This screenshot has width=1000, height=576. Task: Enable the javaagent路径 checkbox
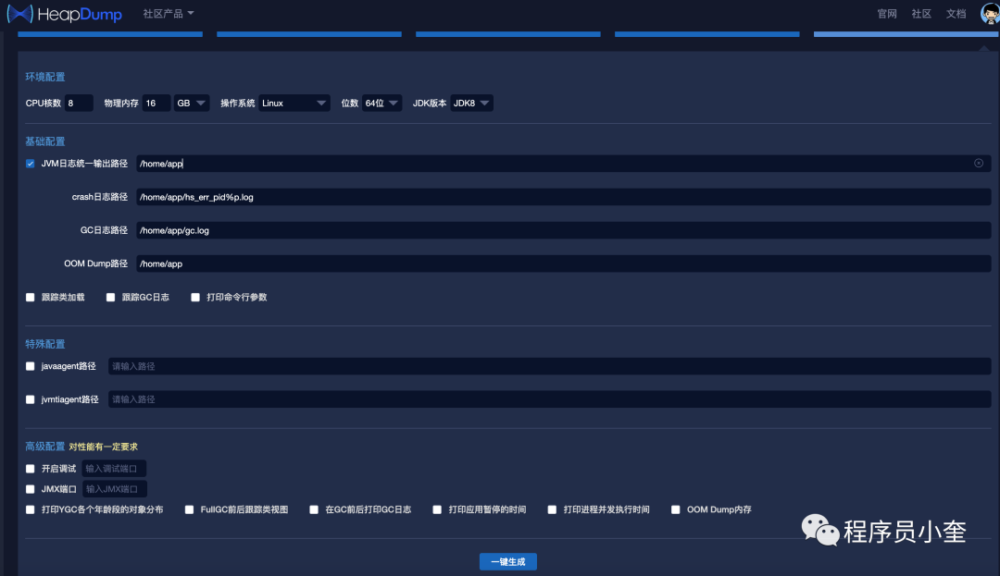pos(29,365)
